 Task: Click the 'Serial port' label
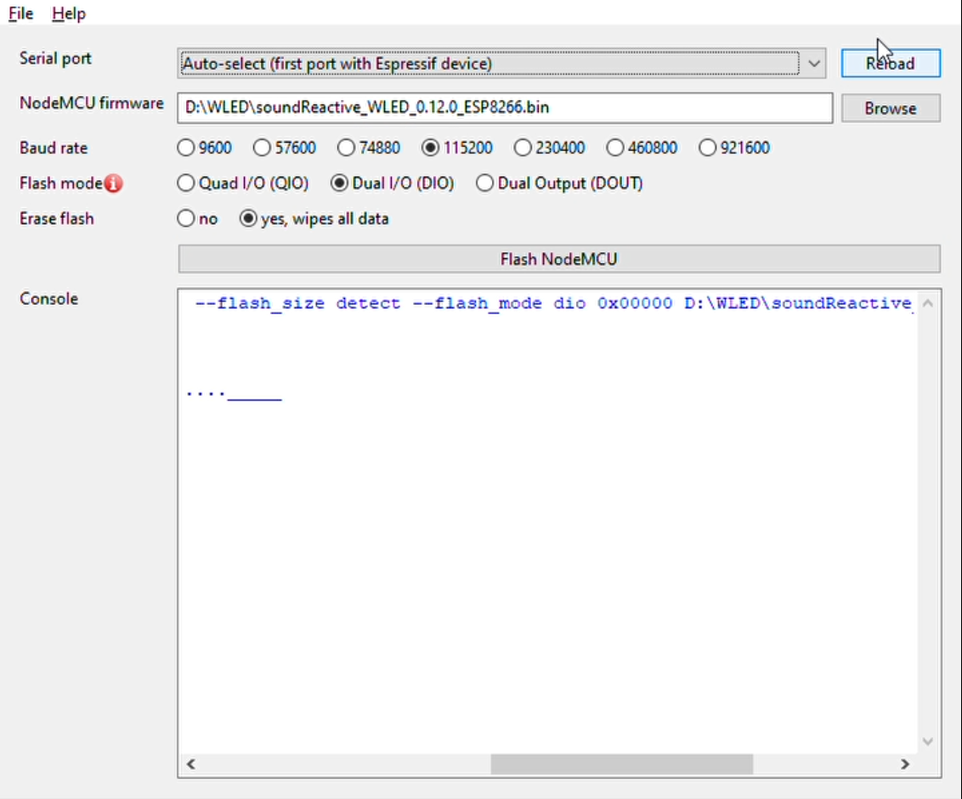55,59
